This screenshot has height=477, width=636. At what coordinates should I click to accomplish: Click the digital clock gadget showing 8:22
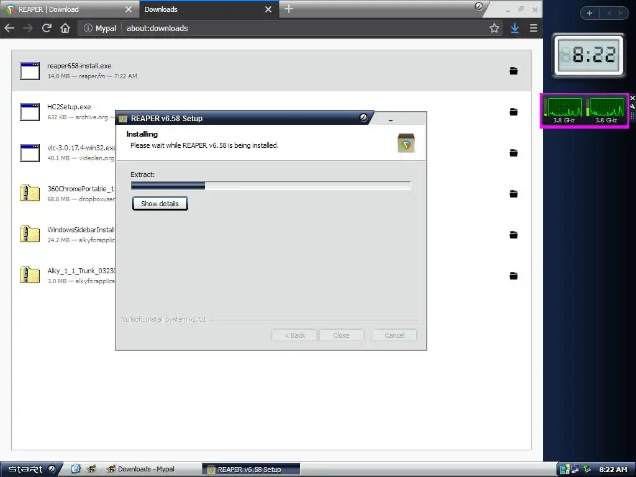coord(589,55)
